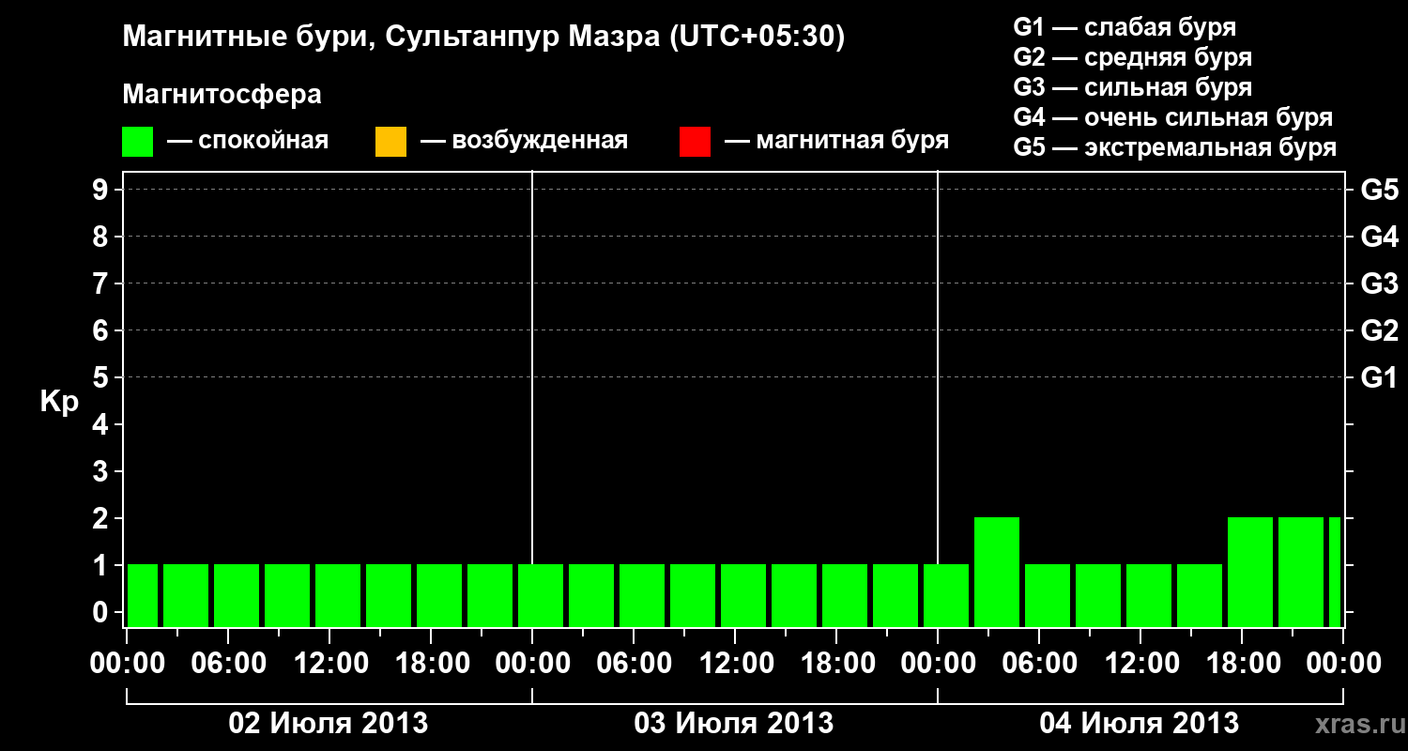Click the first 00:00 time label under 02 Июля
Viewport: 1408px width, 751px height.
(x=128, y=664)
